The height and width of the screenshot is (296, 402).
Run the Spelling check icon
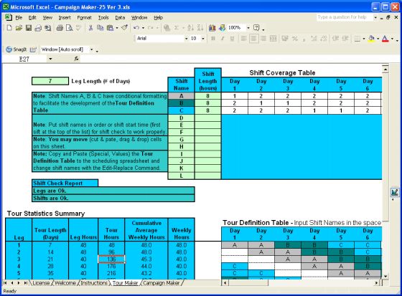pyautogui.click(x=79, y=28)
